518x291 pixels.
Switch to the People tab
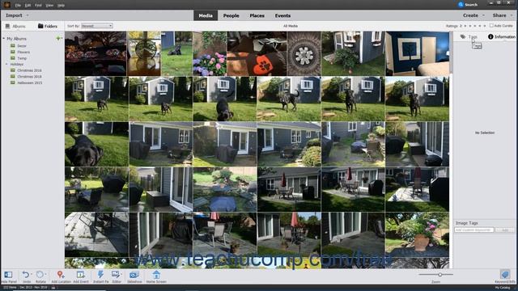pyautogui.click(x=231, y=15)
